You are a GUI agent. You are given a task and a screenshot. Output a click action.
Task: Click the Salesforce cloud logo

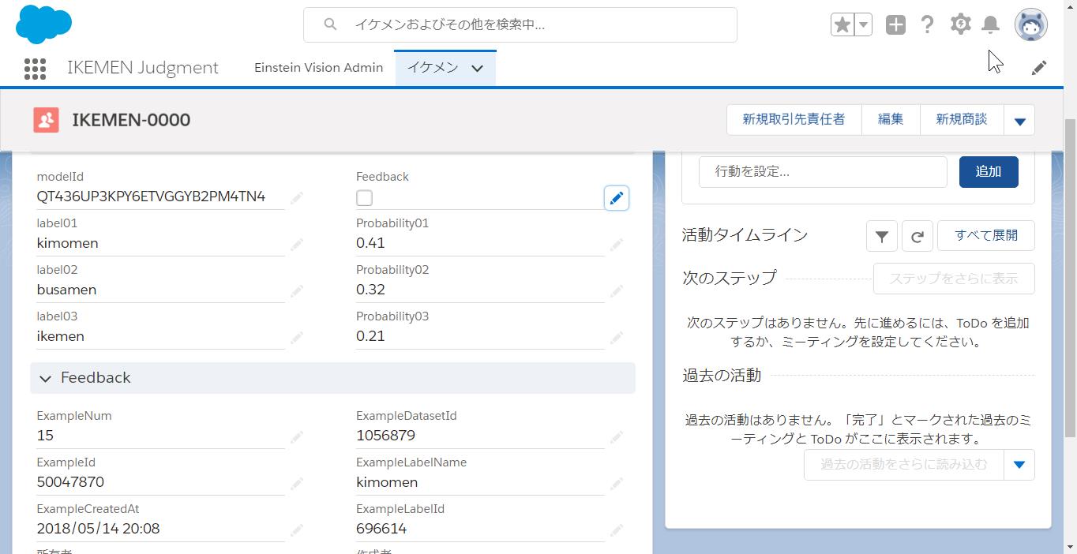tap(43, 24)
